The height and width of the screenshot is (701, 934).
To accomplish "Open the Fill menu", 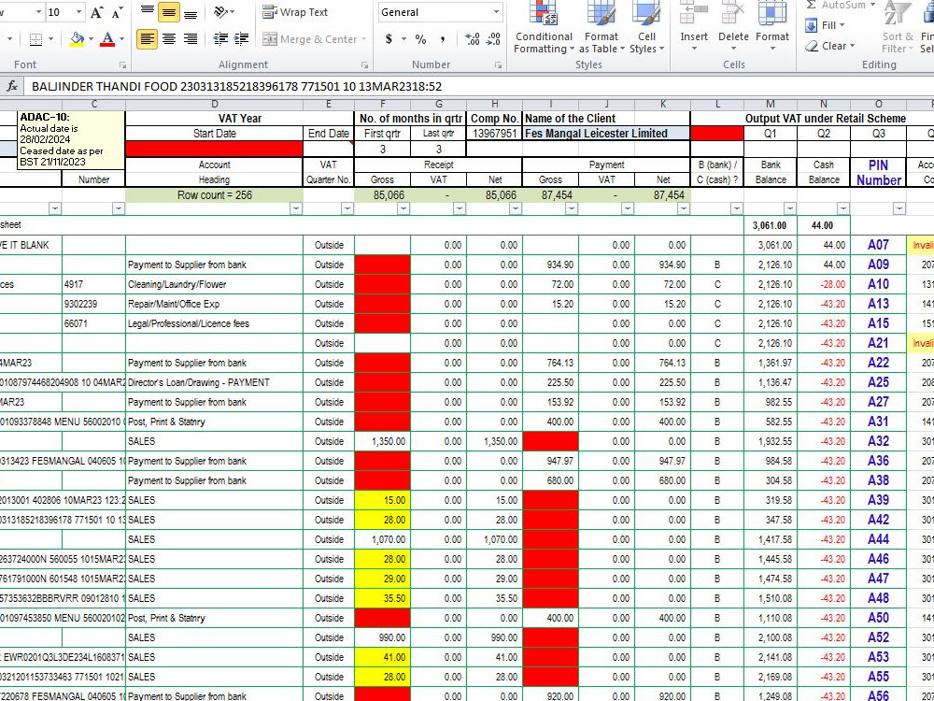I will [x=826, y=25].
